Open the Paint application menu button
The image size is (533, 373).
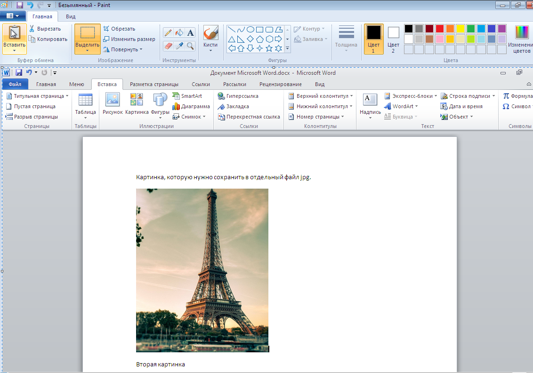[x=13, y=16]
